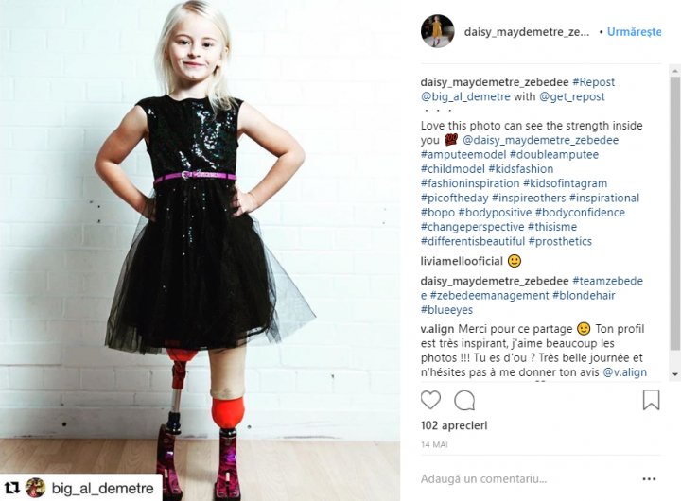Image resolution: width=681 pixels, height=501 pixels.
Task: Click the repost arrows icon on the photo
Action: point(12,488)
